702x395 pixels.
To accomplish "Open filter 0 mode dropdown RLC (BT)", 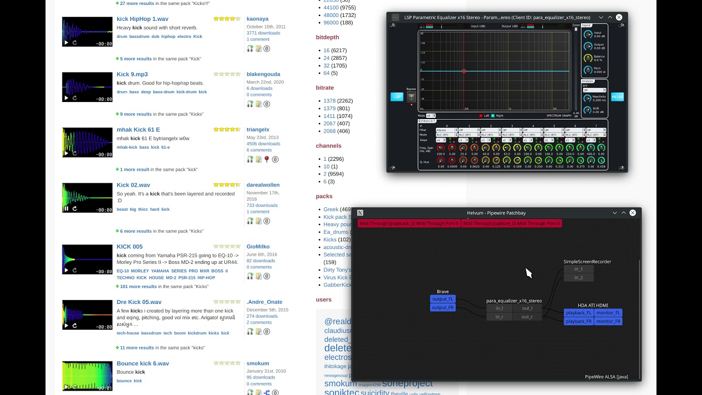I will (446, 134).
